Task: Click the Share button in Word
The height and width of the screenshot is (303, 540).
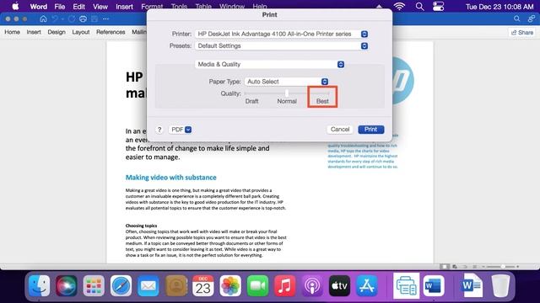Action: [522, 32]
